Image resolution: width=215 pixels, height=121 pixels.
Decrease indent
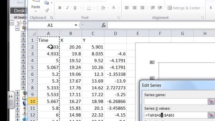(153, 8)
